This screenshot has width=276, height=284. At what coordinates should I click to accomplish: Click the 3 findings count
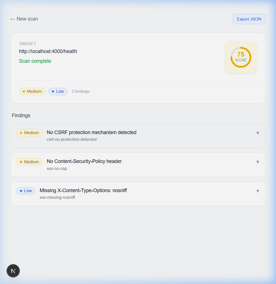[80, 91]
